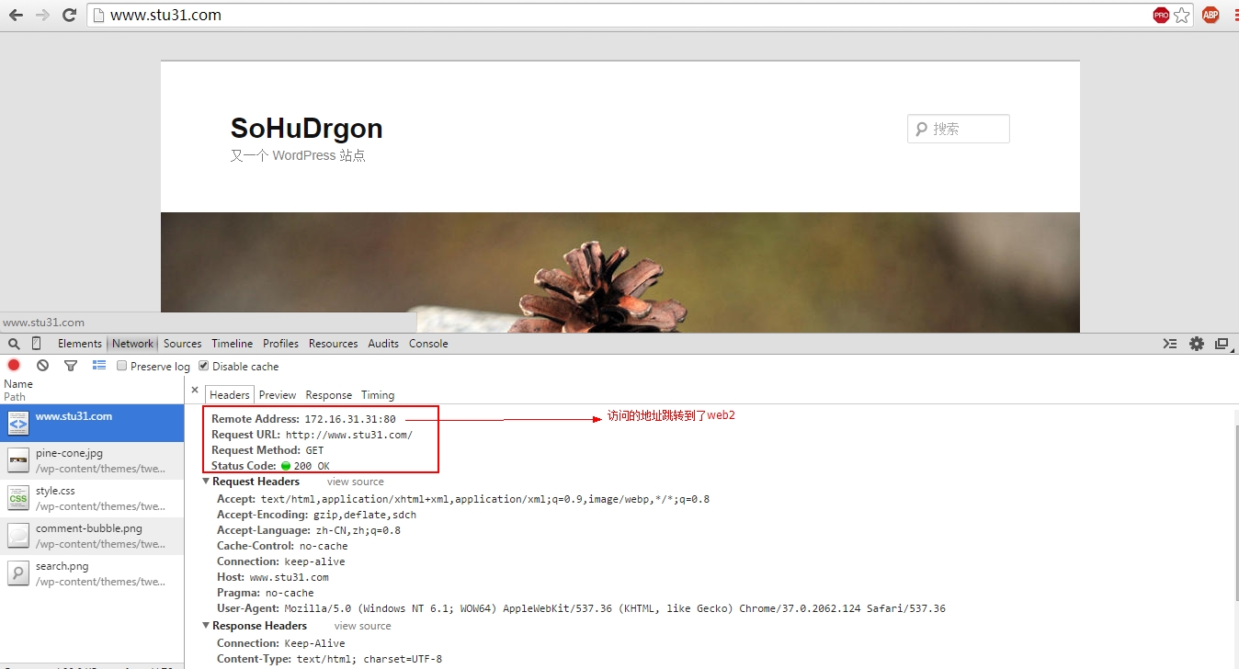Show the console drawer icon
The height and width of the screenshot is (669, 1239).
(x=1170, y=344)
